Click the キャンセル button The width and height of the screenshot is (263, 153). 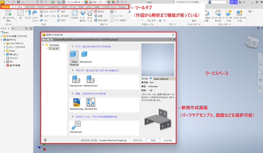click(x=168, y=140)
